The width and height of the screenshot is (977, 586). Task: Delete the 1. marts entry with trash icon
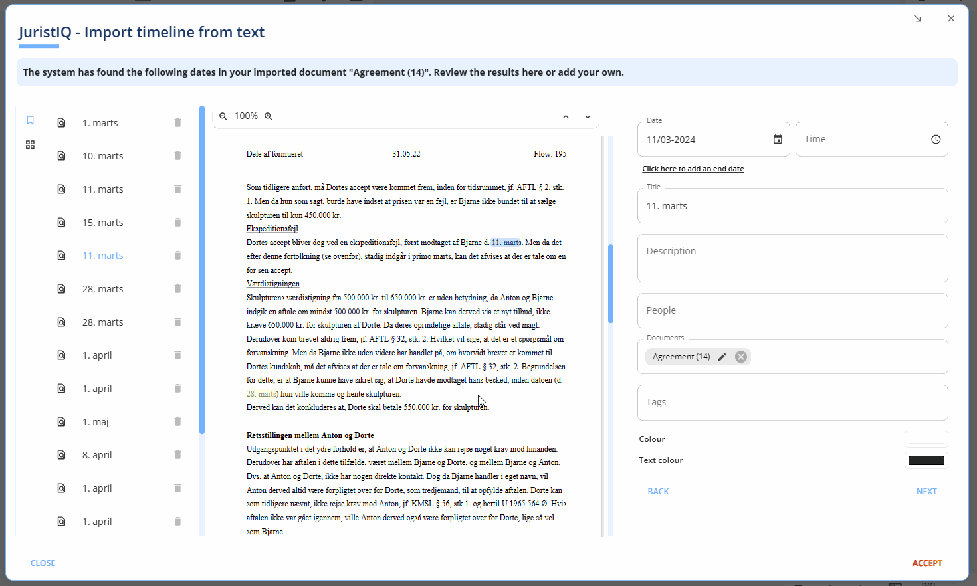click(177, 123)
